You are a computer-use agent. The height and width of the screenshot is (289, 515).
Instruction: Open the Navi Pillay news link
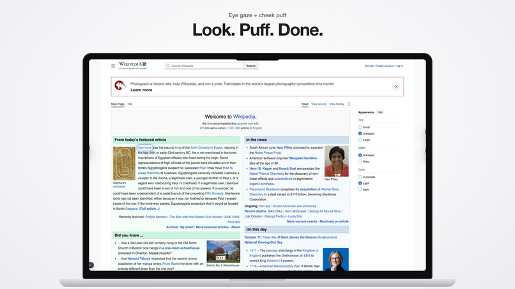284,147
